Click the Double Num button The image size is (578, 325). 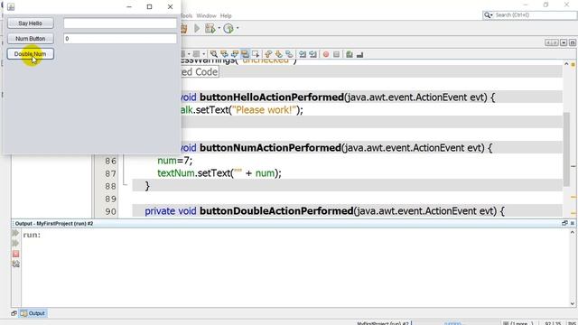tap(30, 54)
